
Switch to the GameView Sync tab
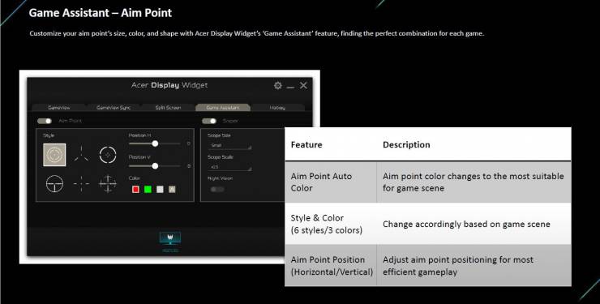(x=114, y=108)
